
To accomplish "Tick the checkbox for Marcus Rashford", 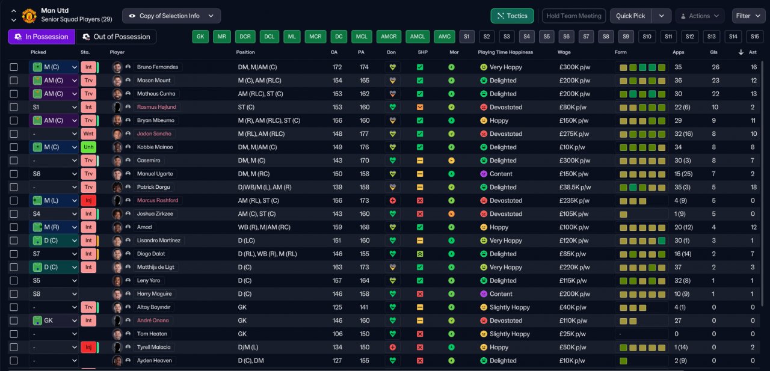I will [14, 200].
